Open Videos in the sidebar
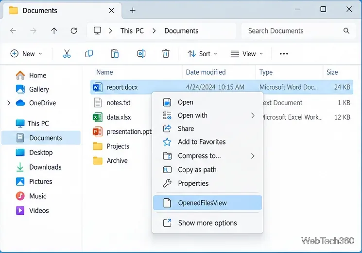 click(x=33, y=210)
